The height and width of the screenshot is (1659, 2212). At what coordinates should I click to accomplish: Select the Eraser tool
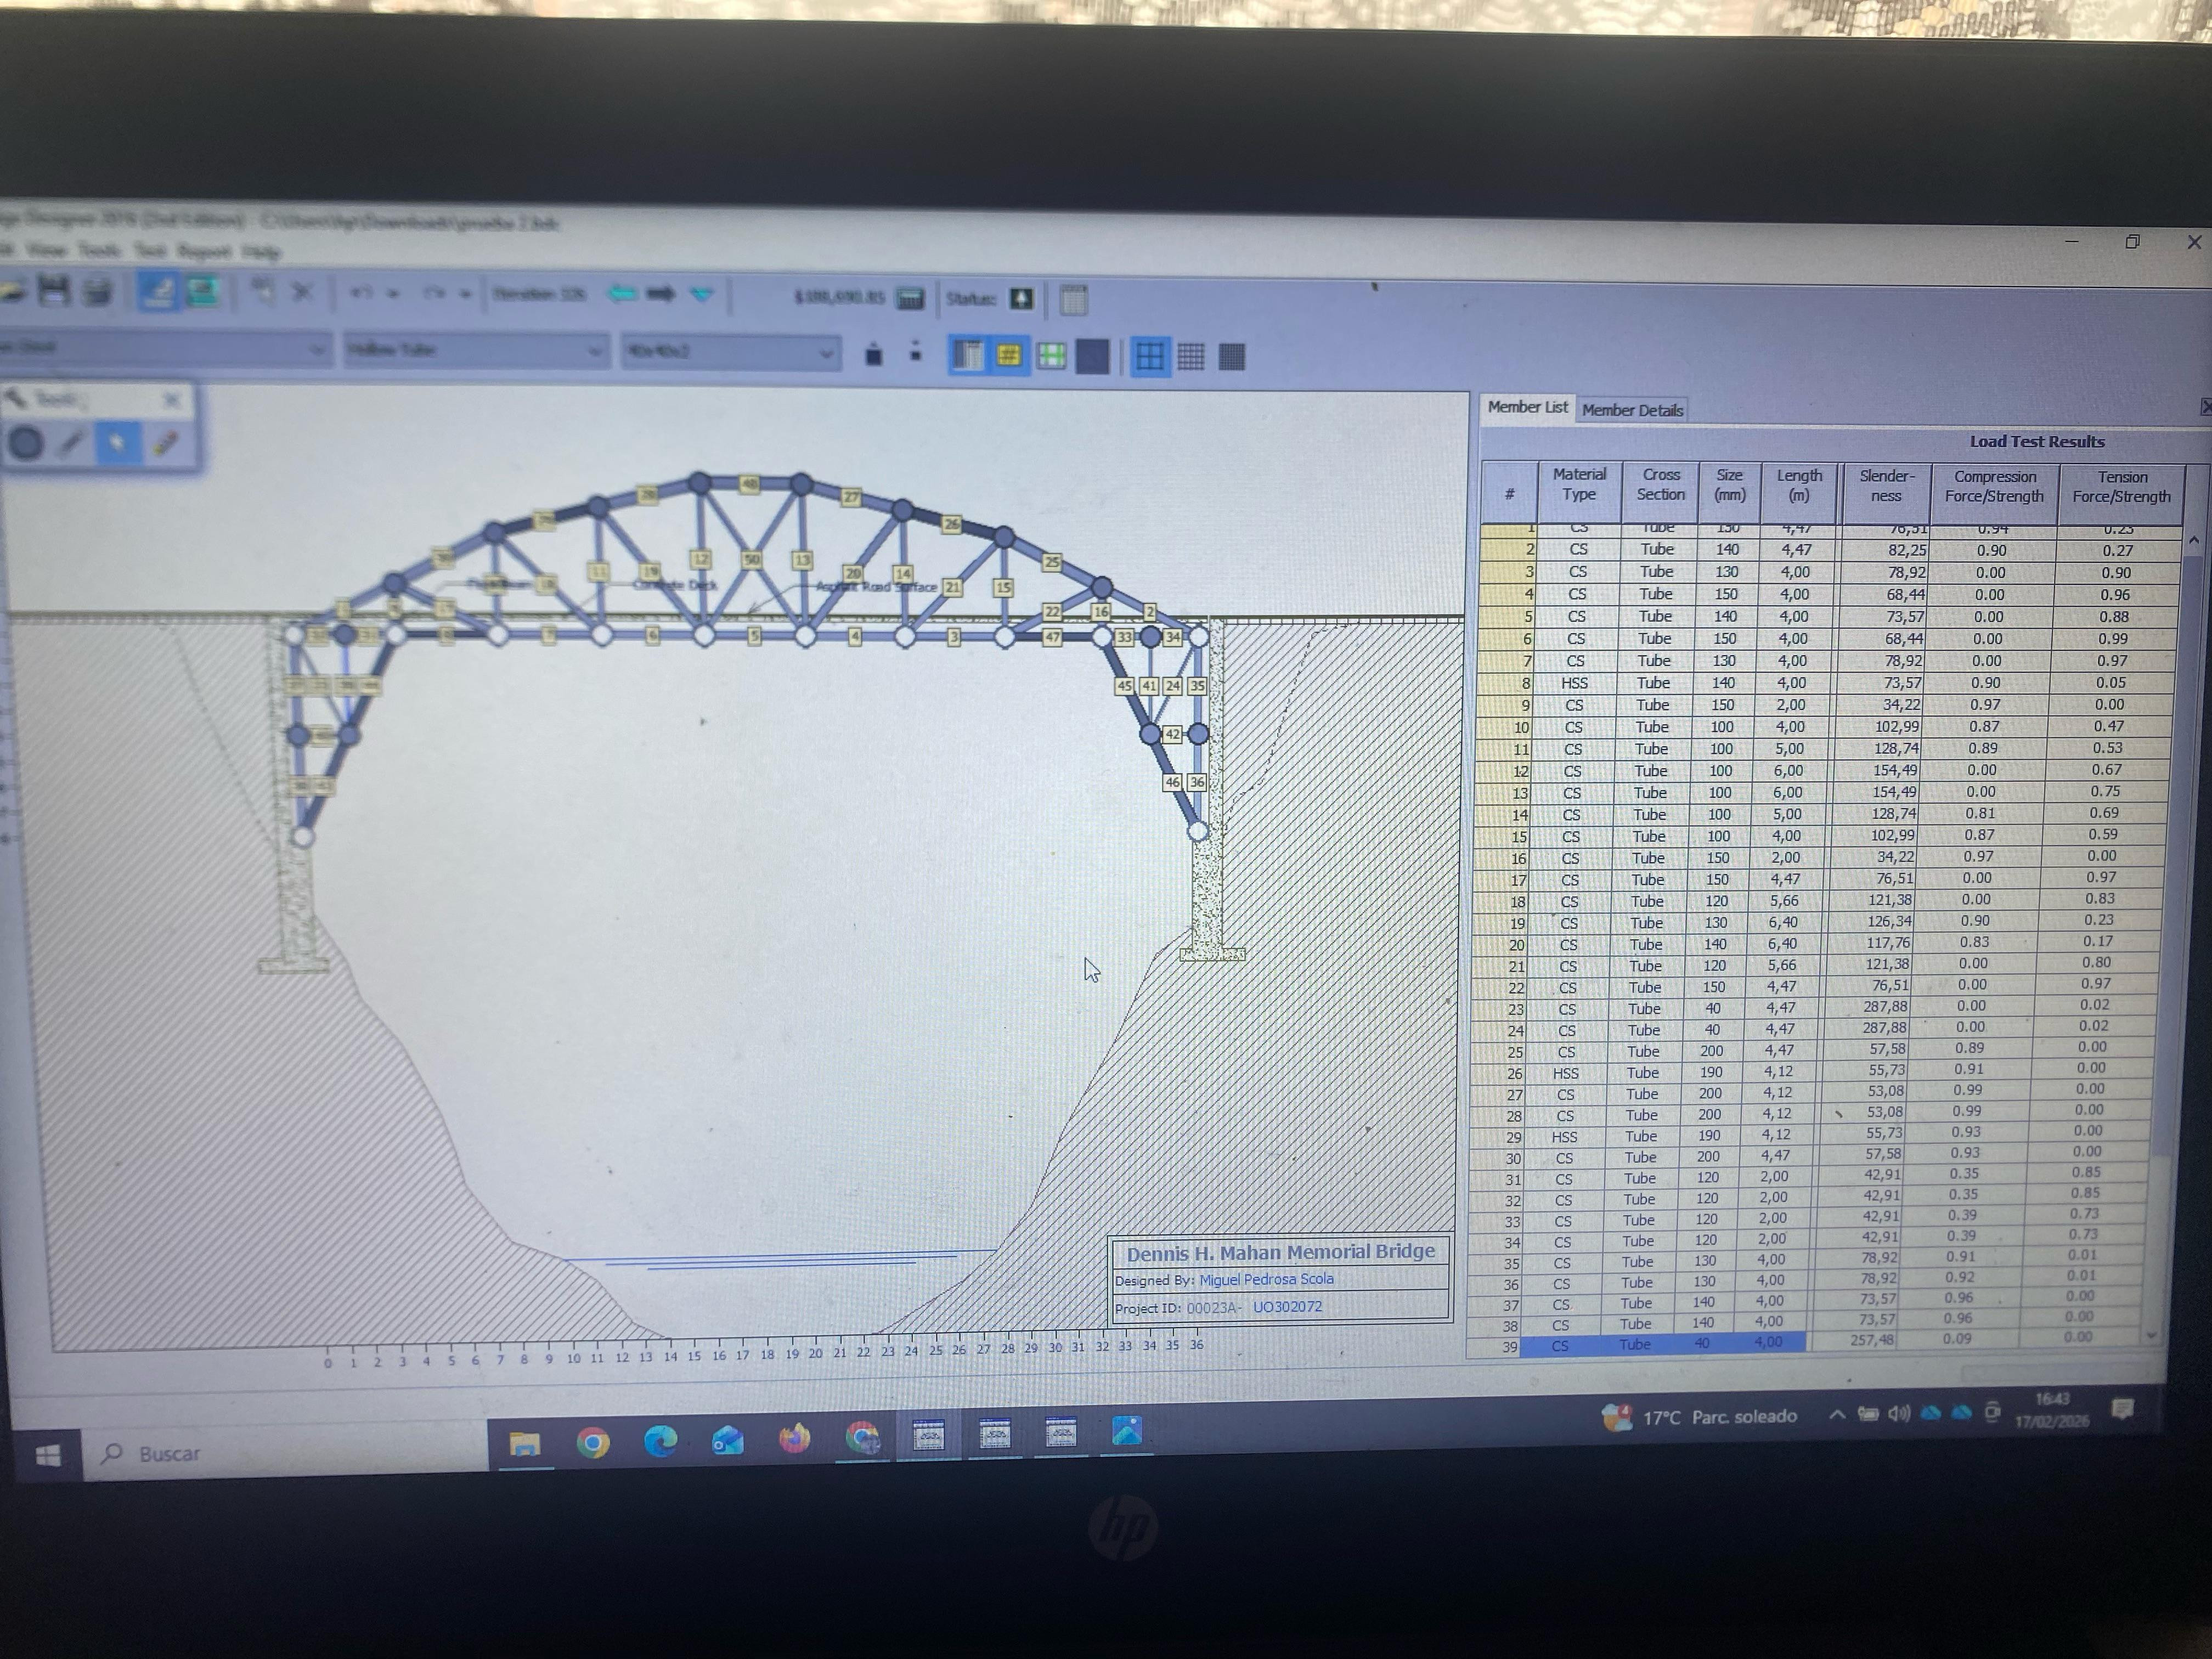tap(165, 443)
